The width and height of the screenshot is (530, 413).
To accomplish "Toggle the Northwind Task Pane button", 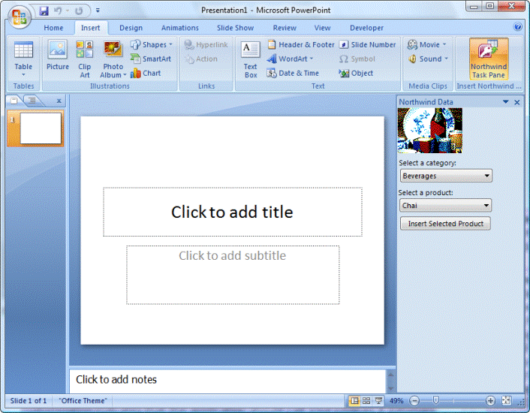I will 489,59.
